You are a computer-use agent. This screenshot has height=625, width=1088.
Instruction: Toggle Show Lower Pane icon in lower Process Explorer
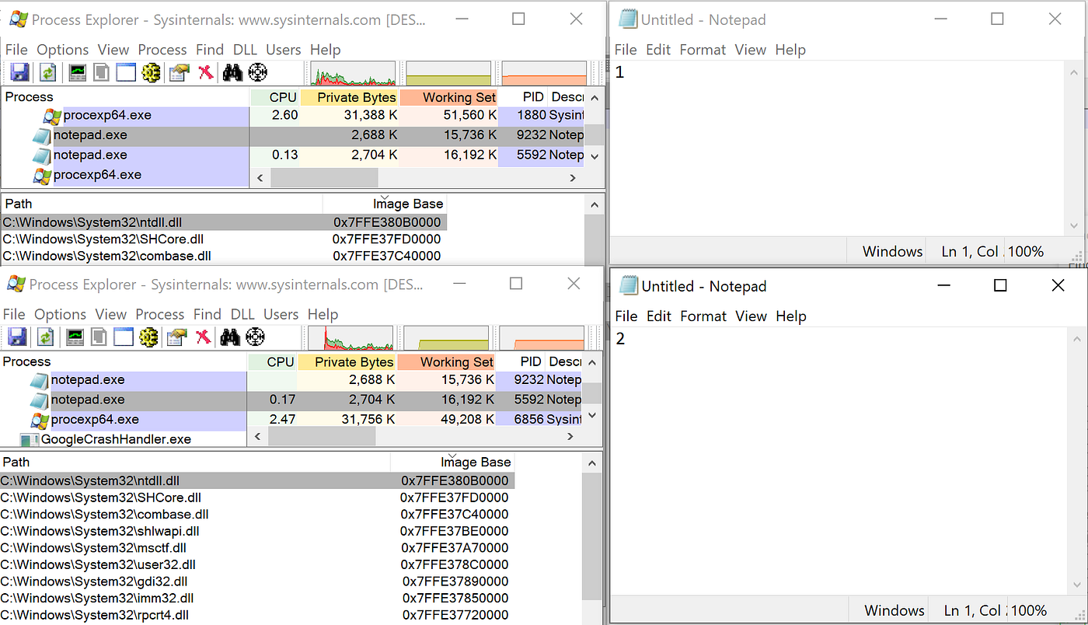[x=124, y=337]
